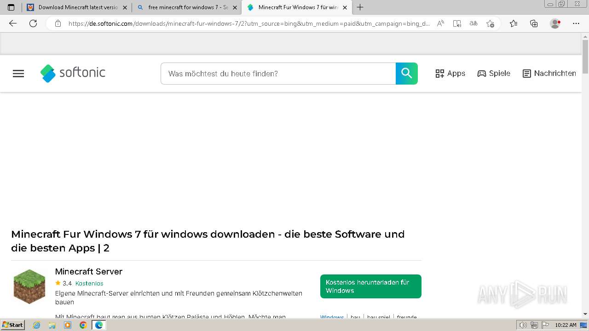Click the Eigene Minecraft-Server einrichten description

tap(179, 297)
